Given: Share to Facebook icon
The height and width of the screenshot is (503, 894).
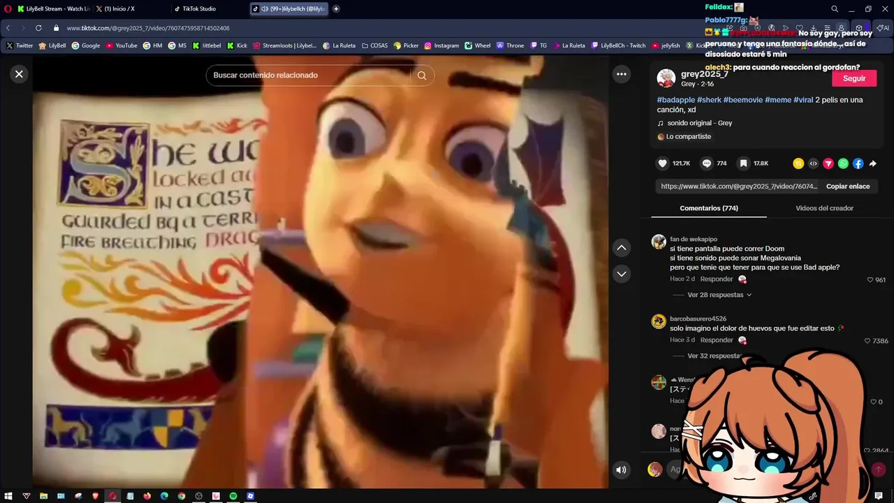Looking at the screenshot, I should [858, 163].
